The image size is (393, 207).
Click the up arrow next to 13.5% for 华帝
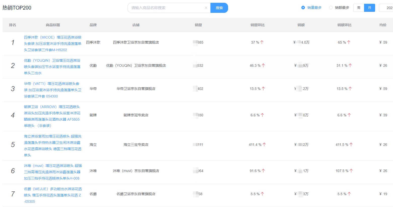pos(263,88)
